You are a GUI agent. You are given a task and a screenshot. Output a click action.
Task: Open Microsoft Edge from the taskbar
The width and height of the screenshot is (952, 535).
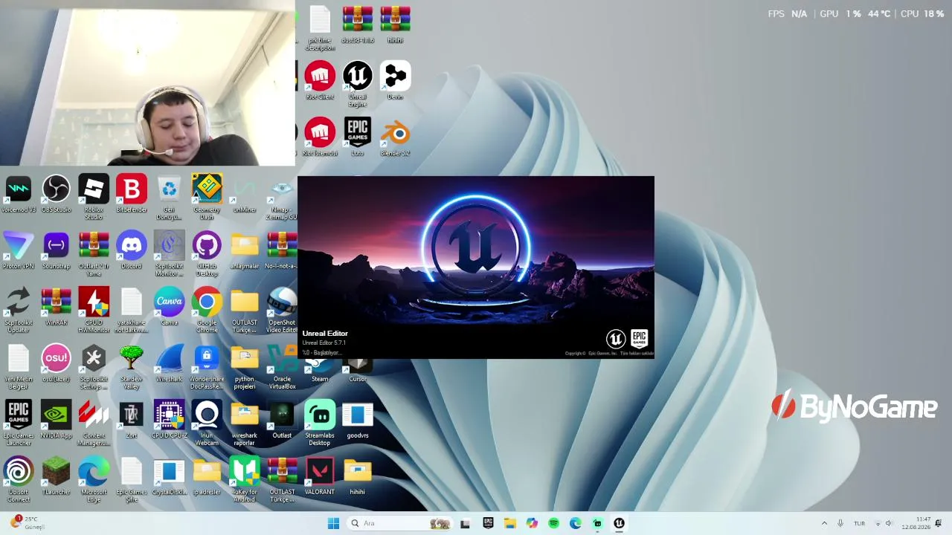coord(576,523)
